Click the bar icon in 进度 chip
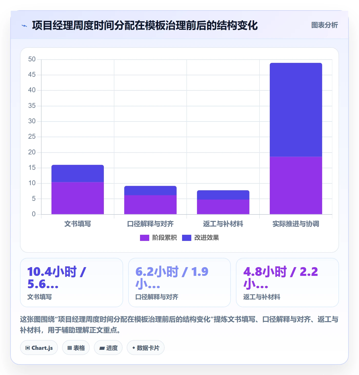This screenshot has height=375, width=359. click(102, 348)
